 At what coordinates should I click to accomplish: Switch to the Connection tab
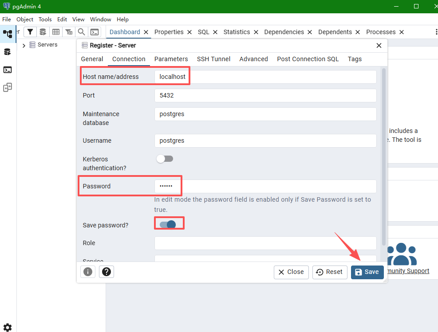129,59
